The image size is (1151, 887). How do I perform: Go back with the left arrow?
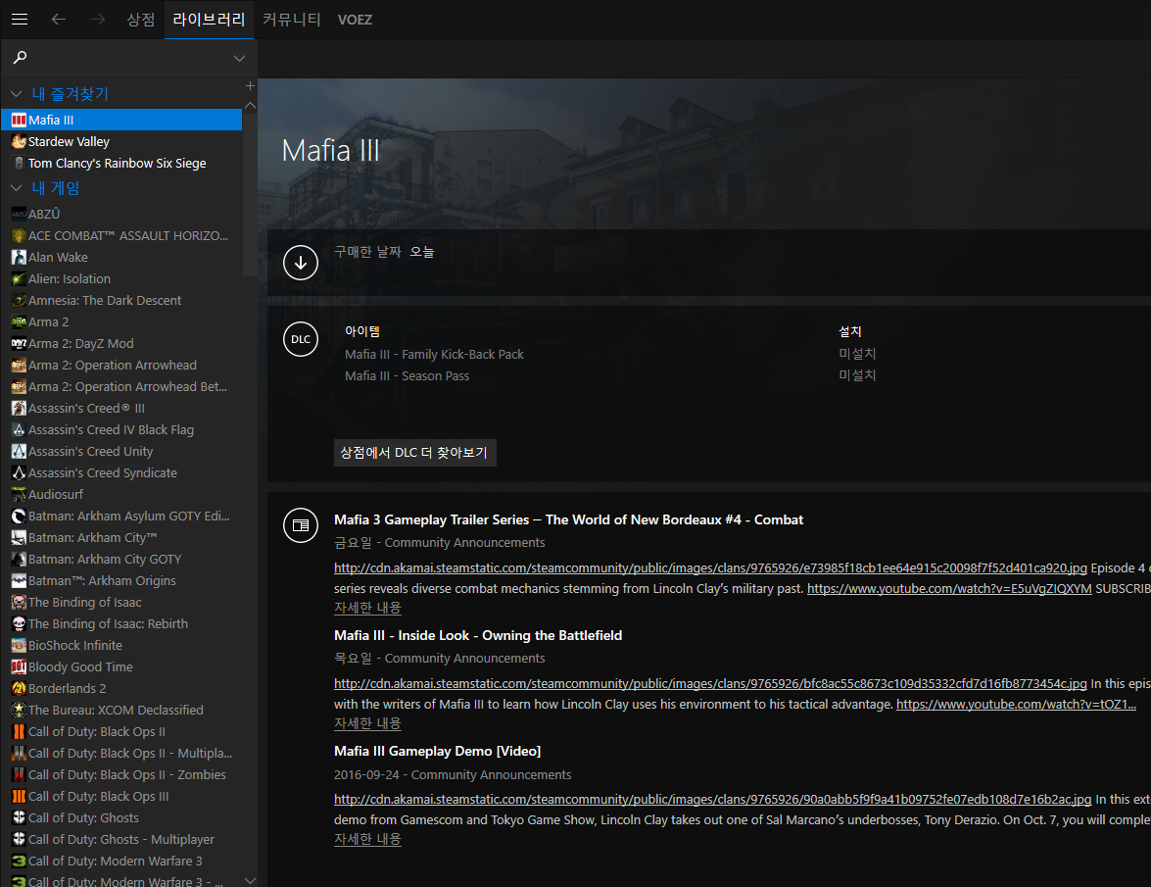point(59,19)
